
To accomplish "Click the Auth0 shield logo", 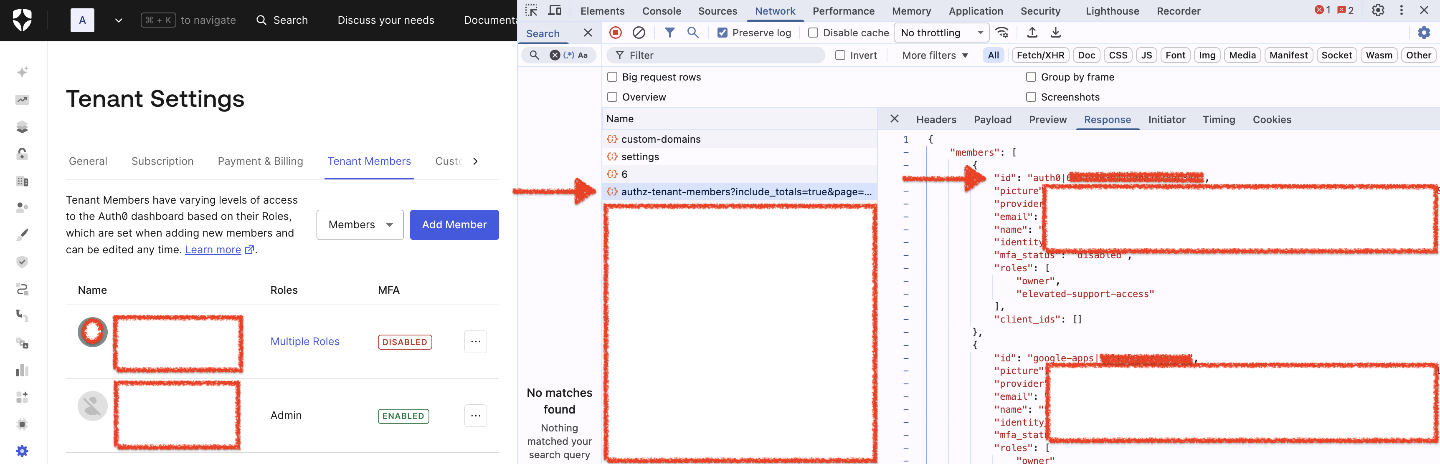I will pos(23,20).
